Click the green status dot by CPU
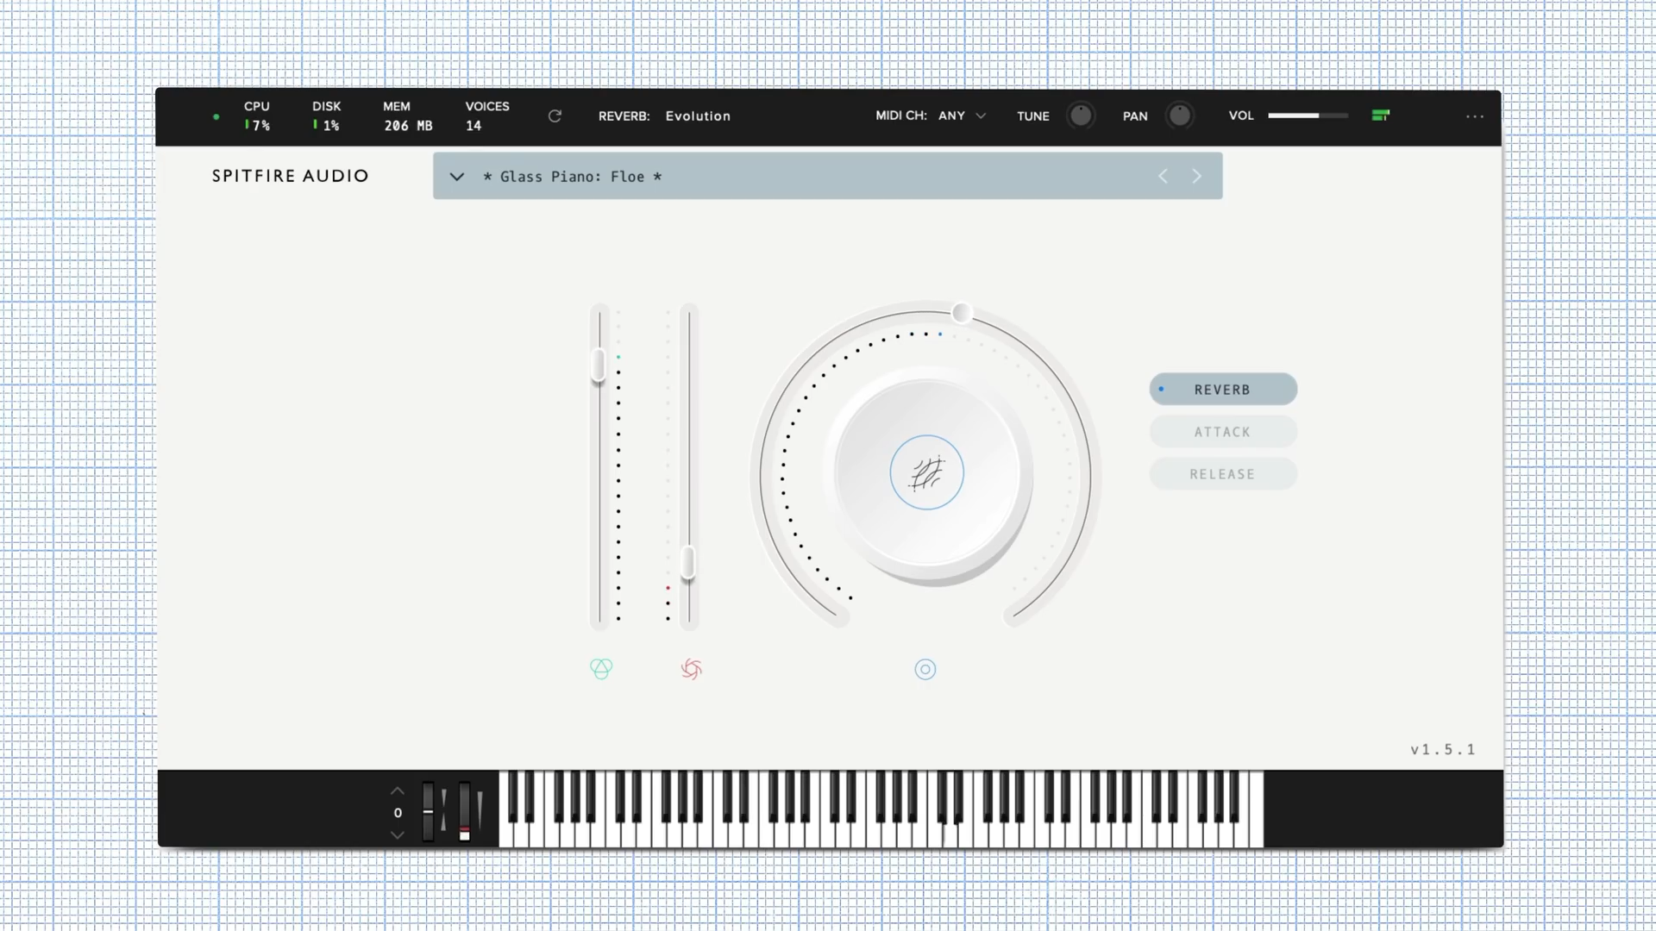The height and width of the screenshot is (931, 1656). (x=216, y=116)
